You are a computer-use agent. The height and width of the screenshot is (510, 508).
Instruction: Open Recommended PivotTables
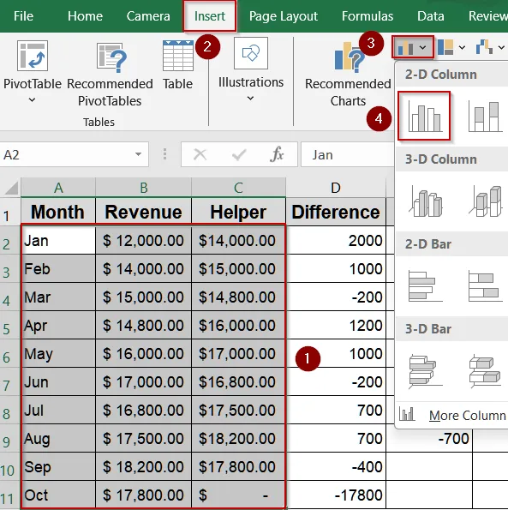[110, 75]
